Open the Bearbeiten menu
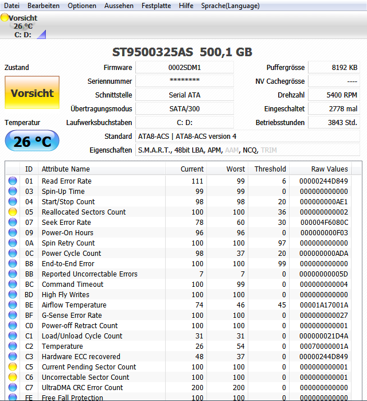The height and width of the screenshot is (401, 367). coord(44,6)
